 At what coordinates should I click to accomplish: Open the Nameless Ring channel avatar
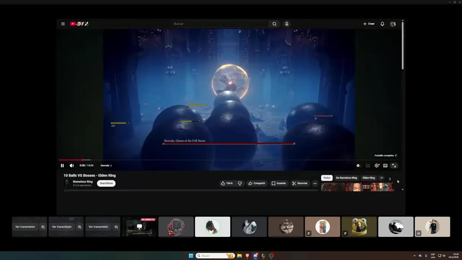[67, 183]
